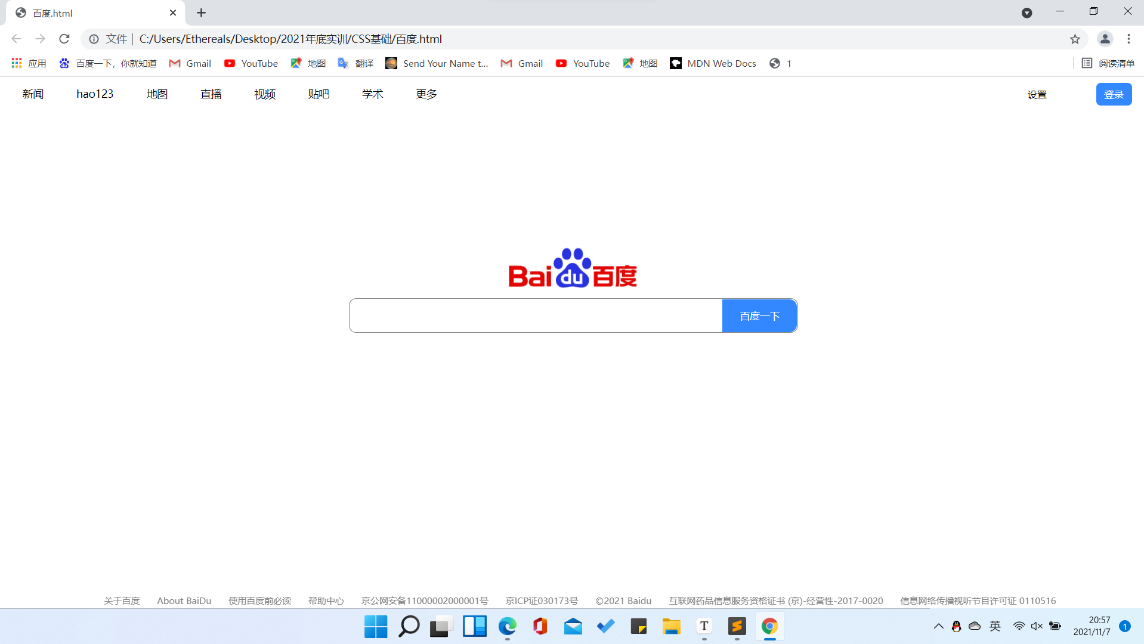This screenshot has height=644, width=1144.
Task: Focus the address bar URL
Action: tap(290, 39)
